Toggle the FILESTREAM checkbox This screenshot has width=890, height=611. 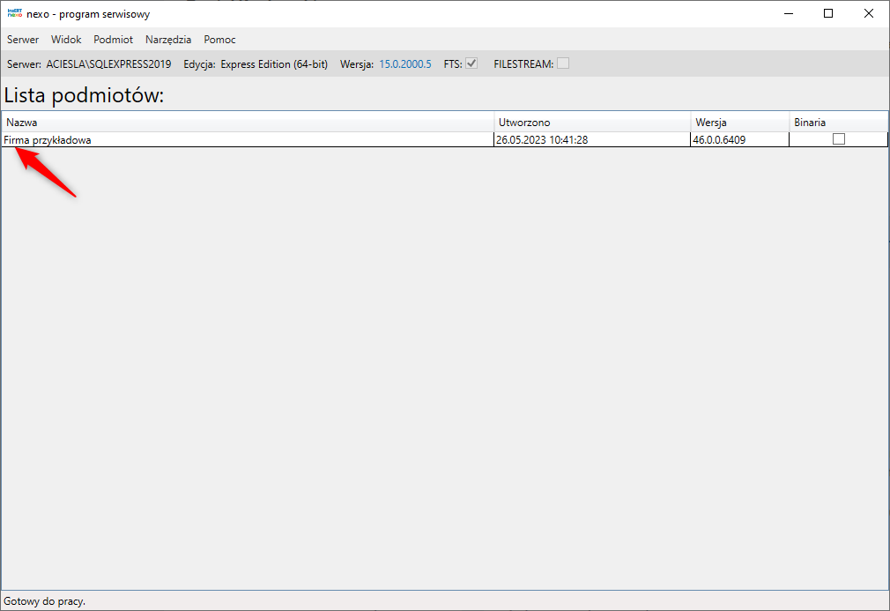pos(562,63)
